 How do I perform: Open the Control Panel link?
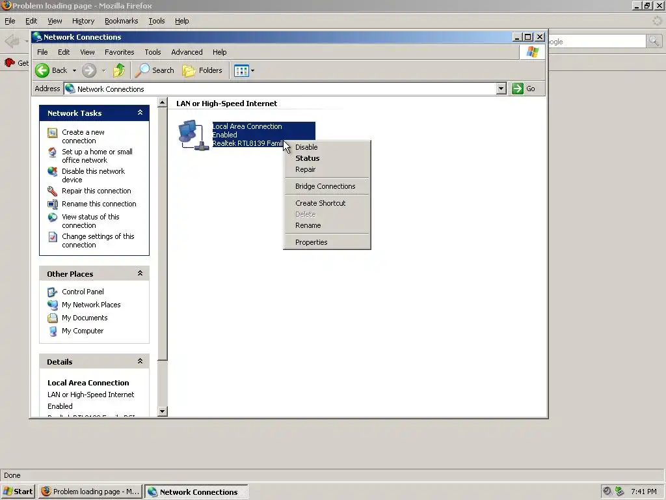[83, 292]
